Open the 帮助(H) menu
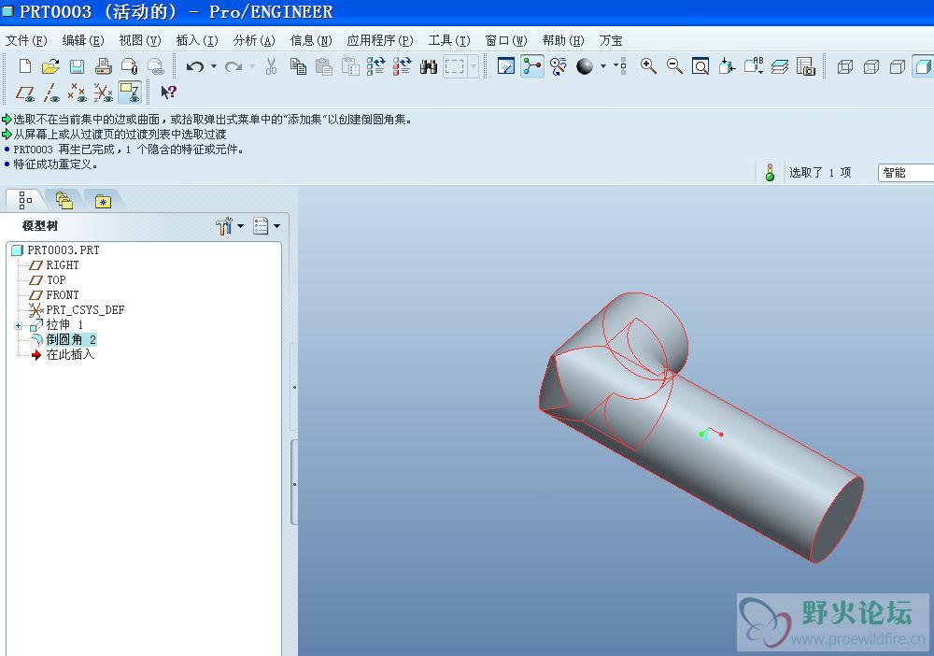934x656 pixels. click(563, 40)
